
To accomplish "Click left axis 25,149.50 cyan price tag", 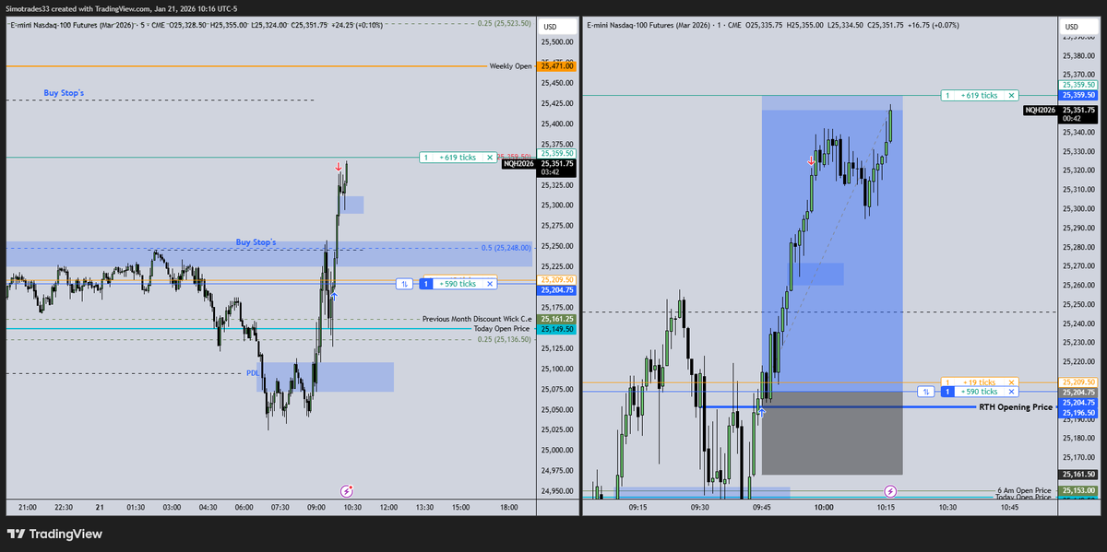I will 558,329.
